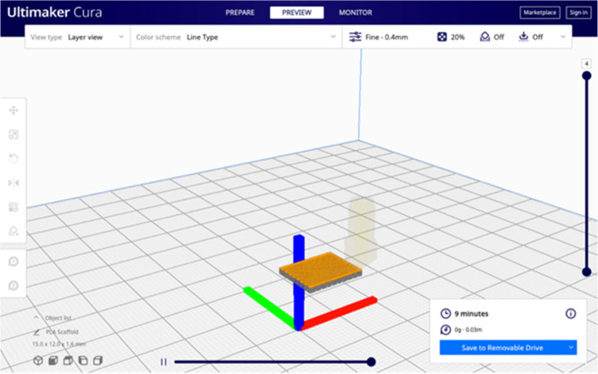Image resolution: width=598 pixels, height=374 pixels.
Task: Open the print info details icon
Action: tap(570, 313)
